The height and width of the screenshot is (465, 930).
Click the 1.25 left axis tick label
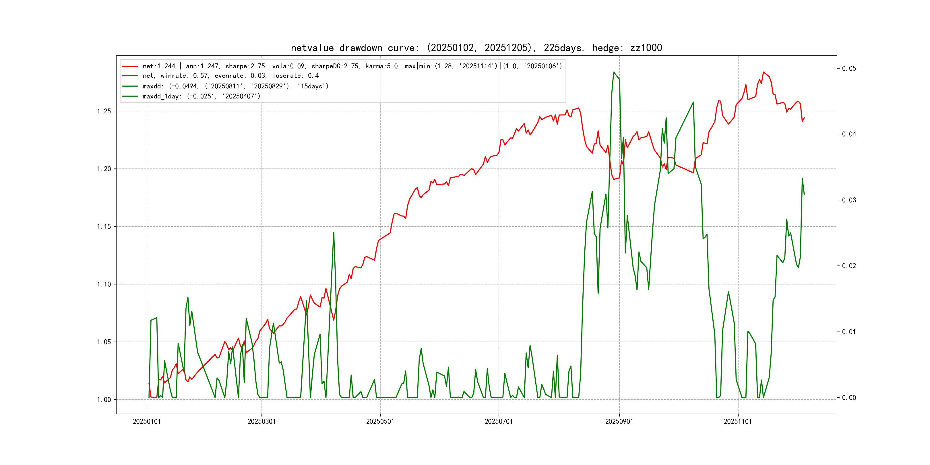click(x=104, y=111)
